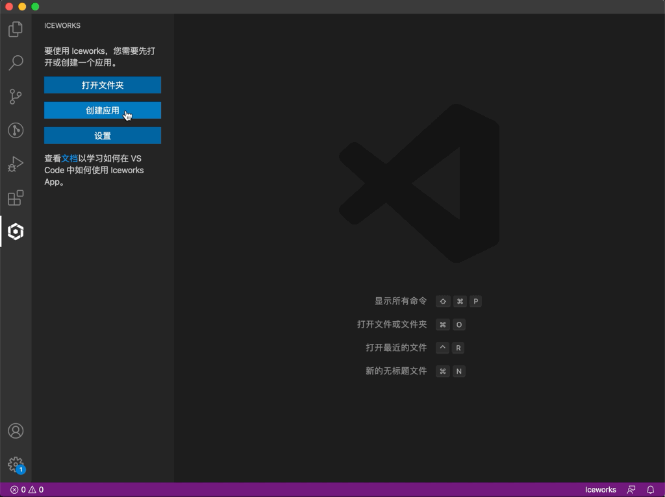
Task: Open the Explorer view in the activity bar
Action: pos(16,29)
